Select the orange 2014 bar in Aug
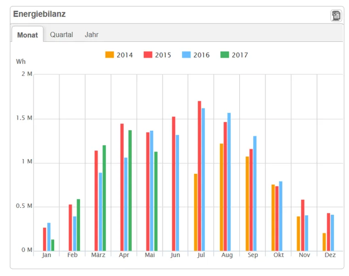The height and width of the screenshot is (276, 349). [221, 197]
